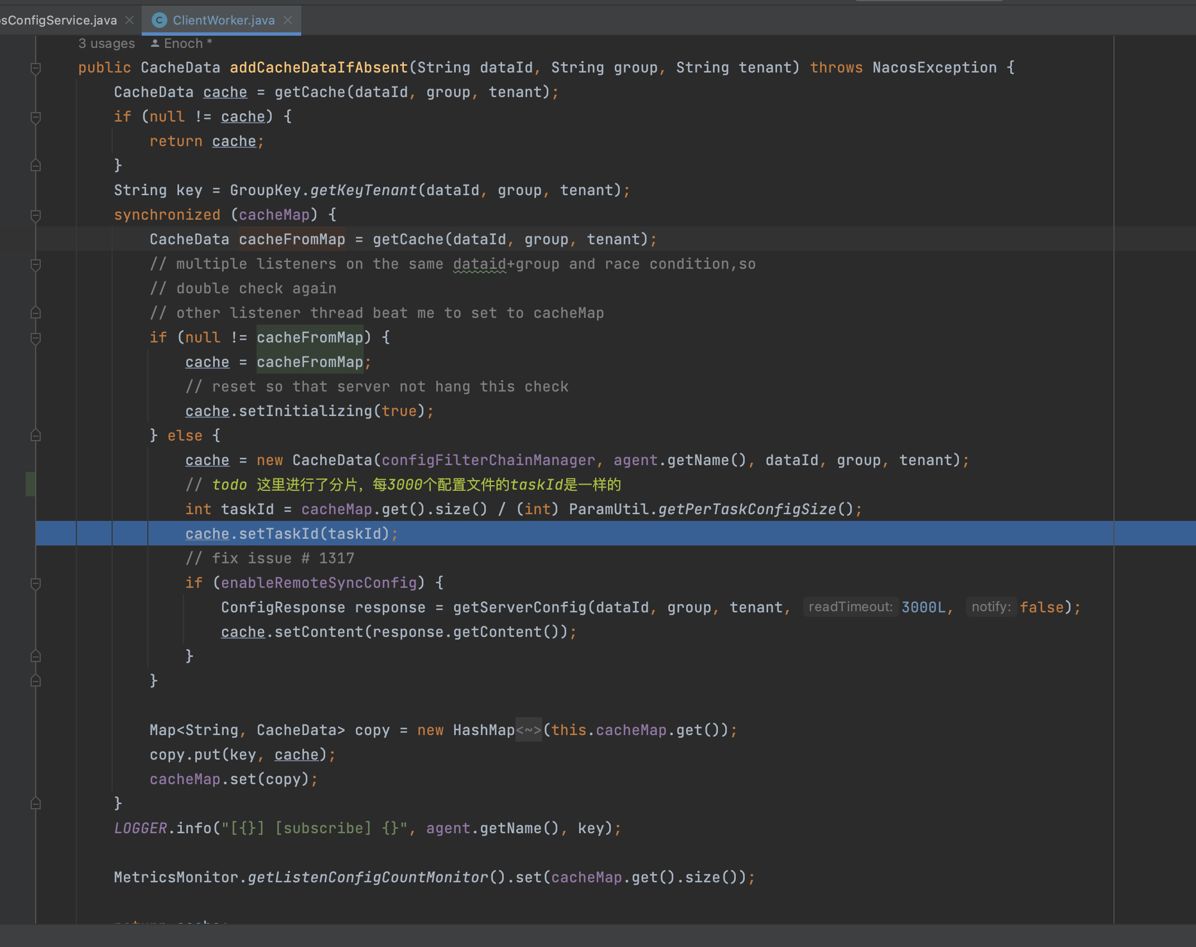Click the 'fix issue # 1317' comment
1196x947 pixels.
coord(269,558)
